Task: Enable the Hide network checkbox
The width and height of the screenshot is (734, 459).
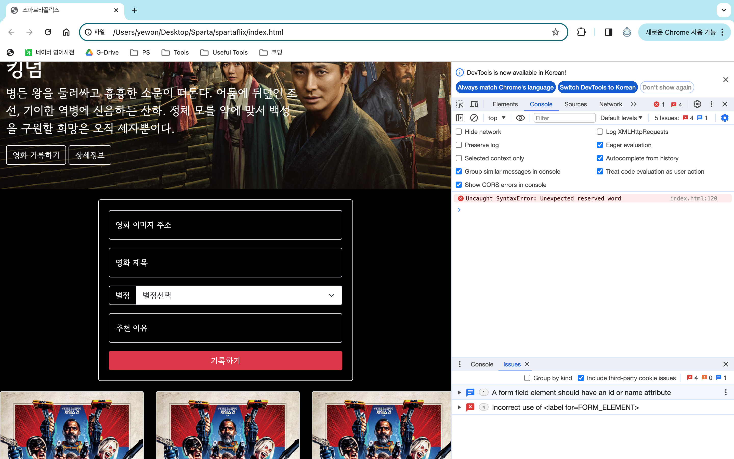Action: (x=459, y=131)
